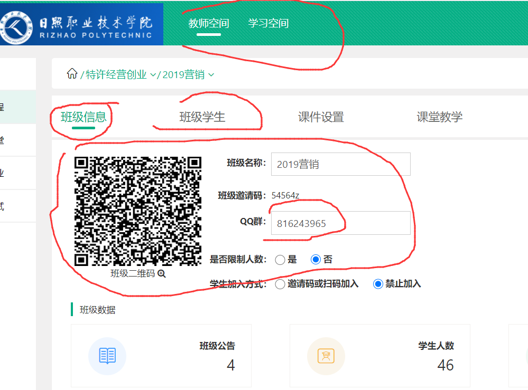Switch to the 班级信息 tab
The image size is (528, 390).
84,117
